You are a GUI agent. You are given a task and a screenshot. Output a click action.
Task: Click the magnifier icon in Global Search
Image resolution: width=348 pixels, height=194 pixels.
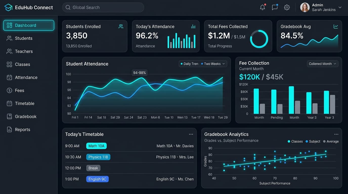[68, 8]
